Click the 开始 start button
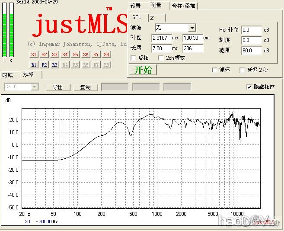The height and width of the screenshot is (231, 284). [143, 70]
